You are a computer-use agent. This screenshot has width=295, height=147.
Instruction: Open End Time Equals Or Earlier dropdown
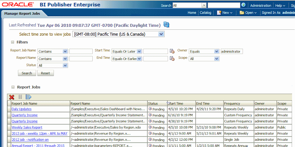[x=139, y=58]
